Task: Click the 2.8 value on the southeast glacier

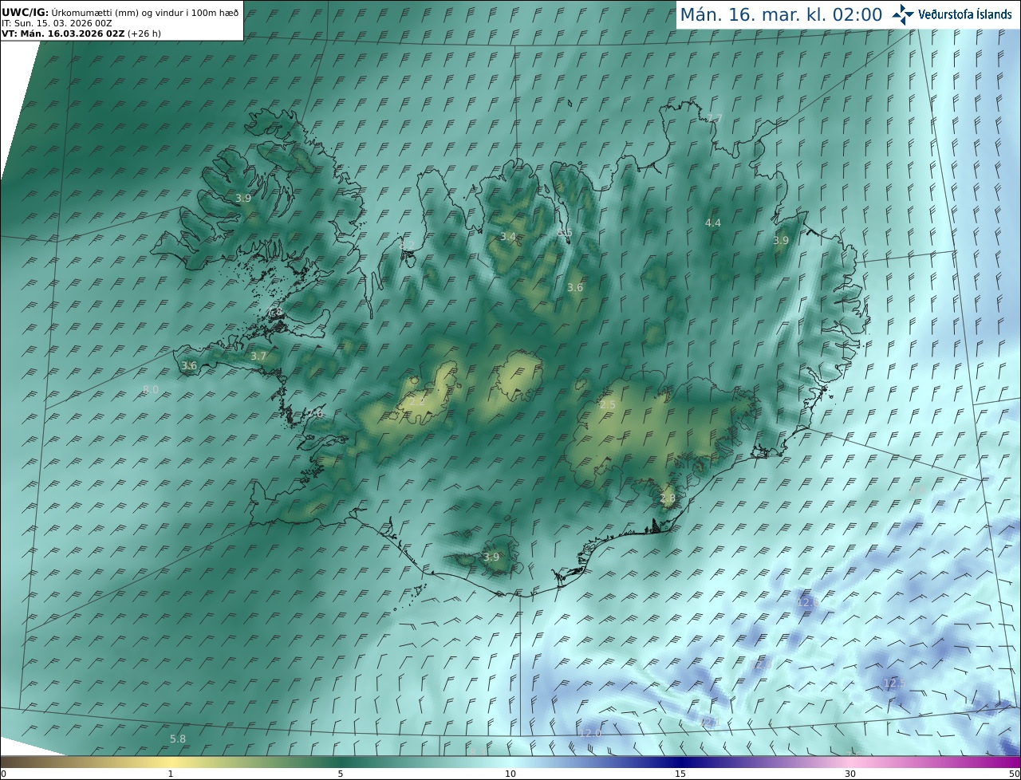Action: [x=668, y=498]
